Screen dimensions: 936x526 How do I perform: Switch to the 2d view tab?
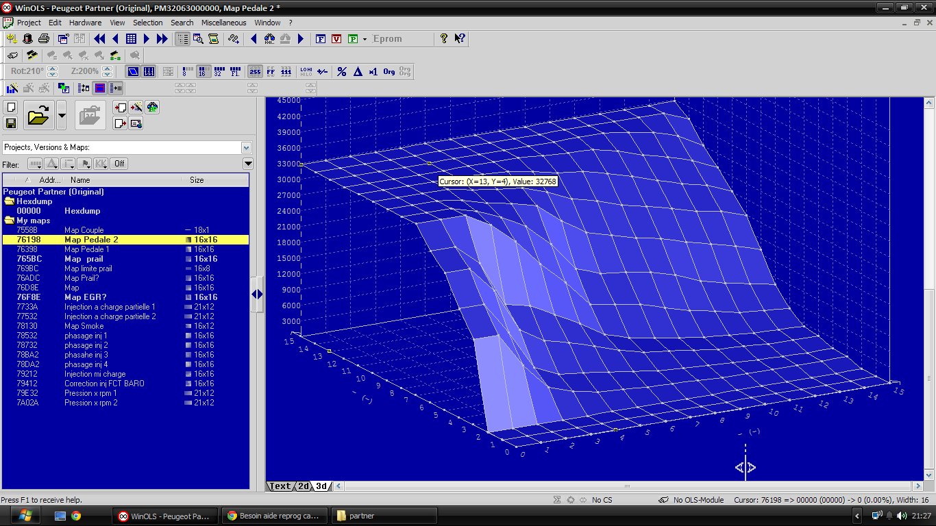tap(302, 486)
